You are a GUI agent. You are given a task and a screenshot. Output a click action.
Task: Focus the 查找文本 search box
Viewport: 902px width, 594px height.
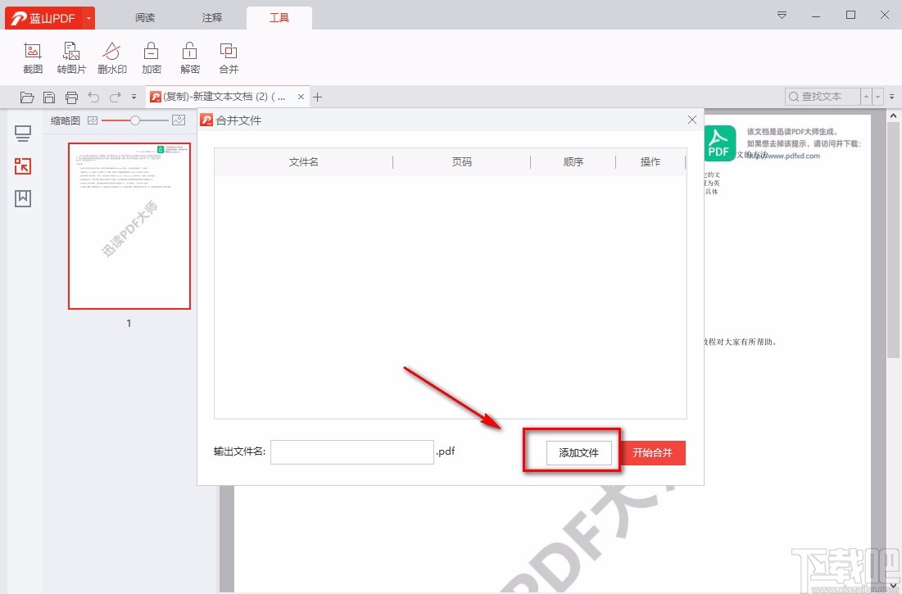[823, 97]
